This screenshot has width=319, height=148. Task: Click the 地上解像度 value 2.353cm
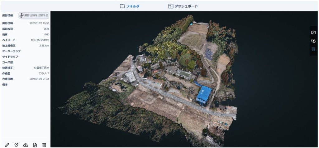[44, 46]
